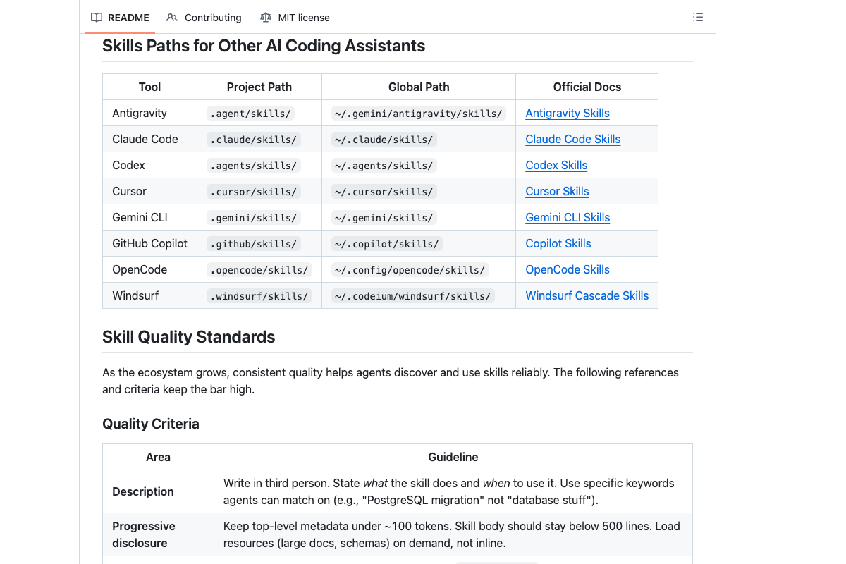This screenshot has height=564, width=846.
Task: Click the Quality Criteria heading
Action: click(x=151, y=424)
